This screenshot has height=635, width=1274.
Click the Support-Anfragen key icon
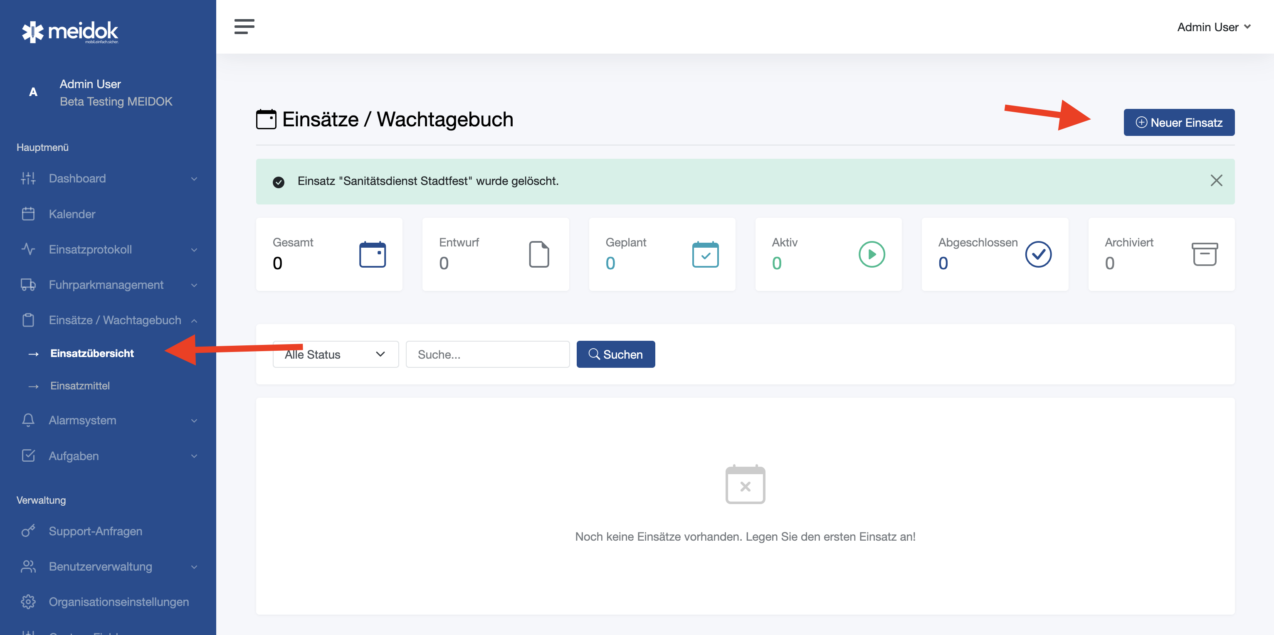pyautogui.click(x=28, y=531)
